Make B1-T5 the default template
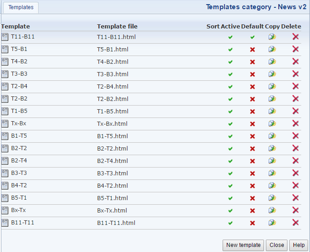310x252 pixels. [x=252, y=136]
